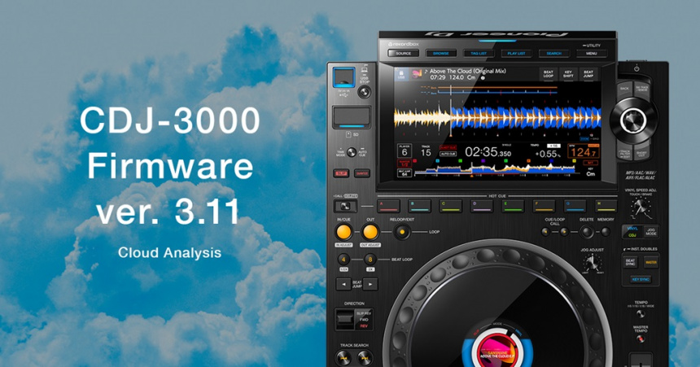This screenshot has width=700, height=367.
Task: Tap the BPM 124.7 readout on the display
Action: click(583, 152)
